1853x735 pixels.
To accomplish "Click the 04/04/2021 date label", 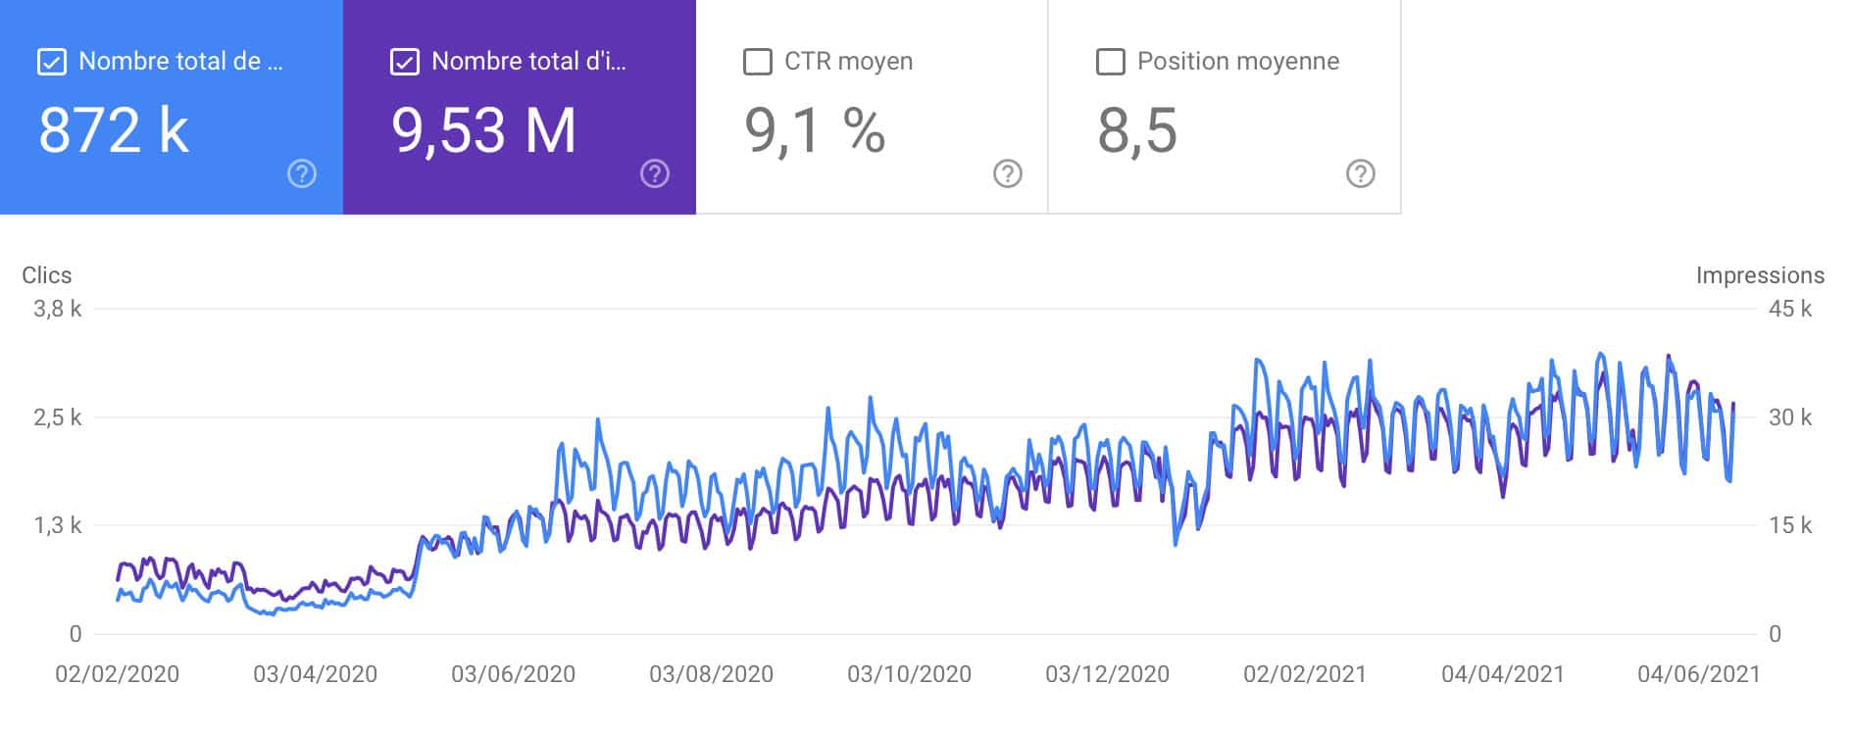I will [1503, 674].
